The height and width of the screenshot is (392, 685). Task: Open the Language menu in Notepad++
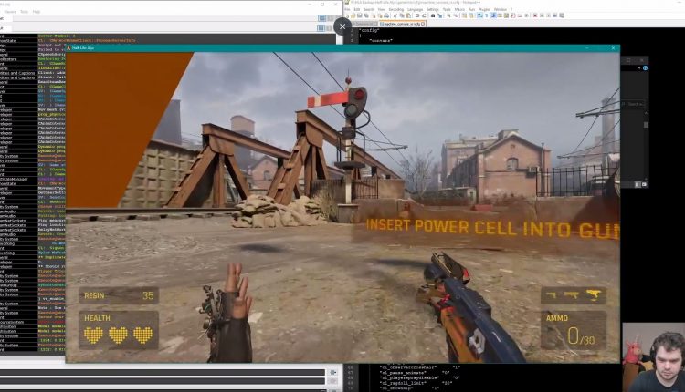click(415, 10)
